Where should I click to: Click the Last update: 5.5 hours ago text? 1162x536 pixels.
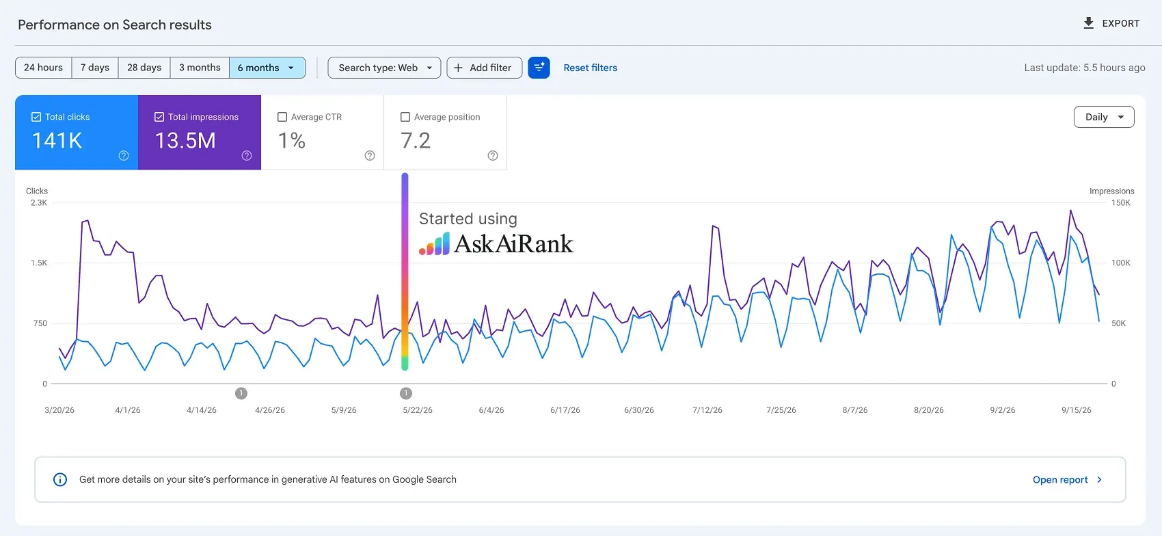click(x=1085, y=68)
